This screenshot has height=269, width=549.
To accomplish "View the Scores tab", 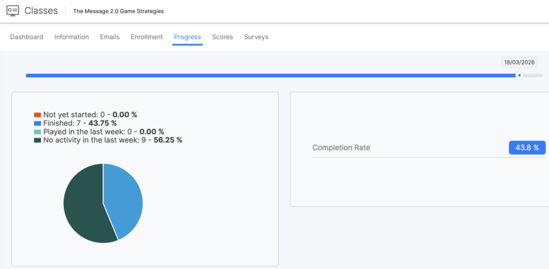I will [x=222, y=37].
